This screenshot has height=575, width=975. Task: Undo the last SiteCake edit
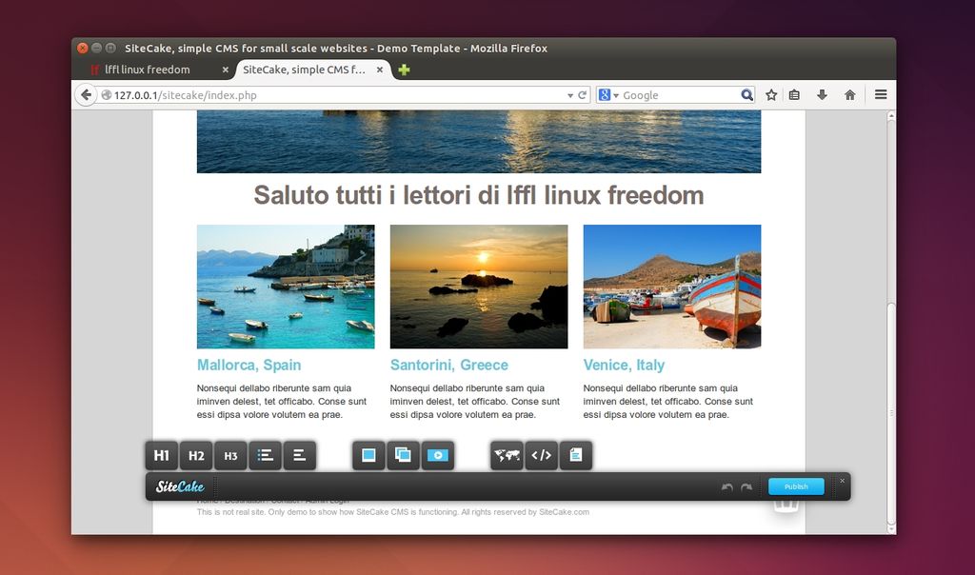727,487
